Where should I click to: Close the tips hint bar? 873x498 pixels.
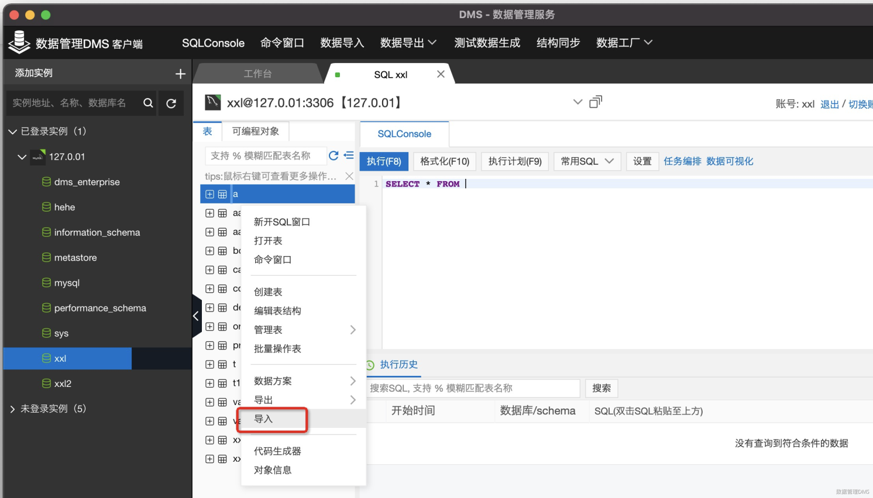click(349, 176)
